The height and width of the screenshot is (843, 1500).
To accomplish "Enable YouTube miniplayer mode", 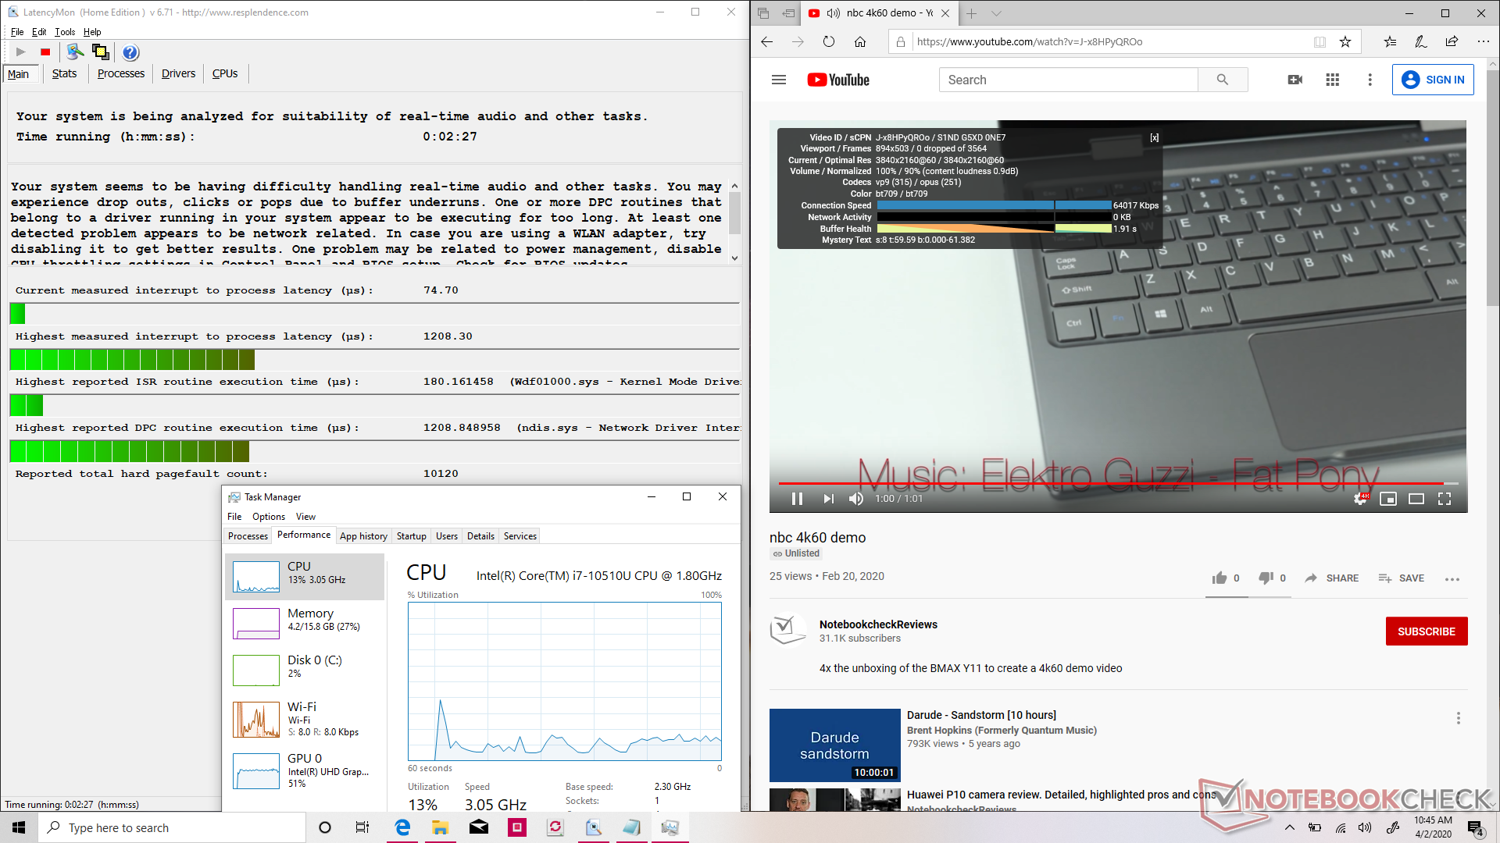I will click(x=1388, y=499).
